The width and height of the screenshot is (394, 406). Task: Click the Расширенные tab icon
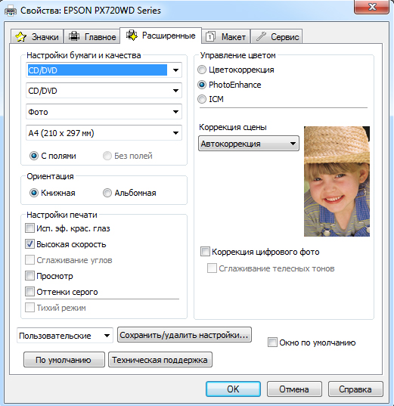132,35
